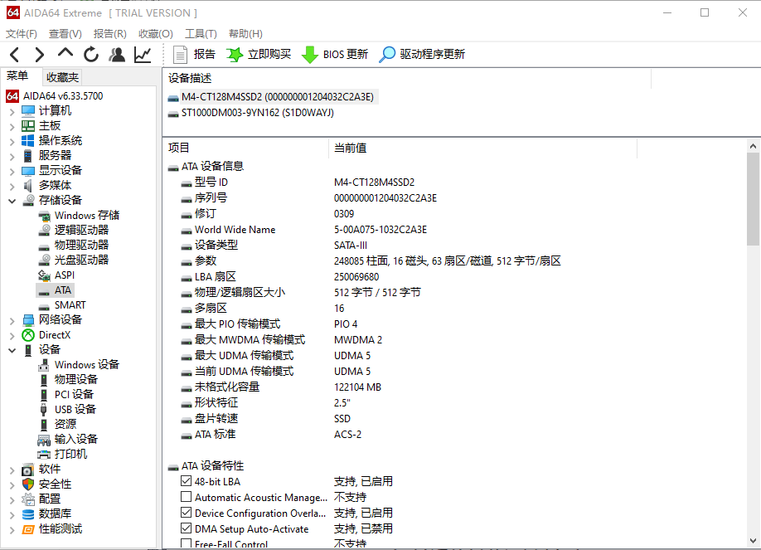Select 物理驱动器 in the sidebar tree

80,244
